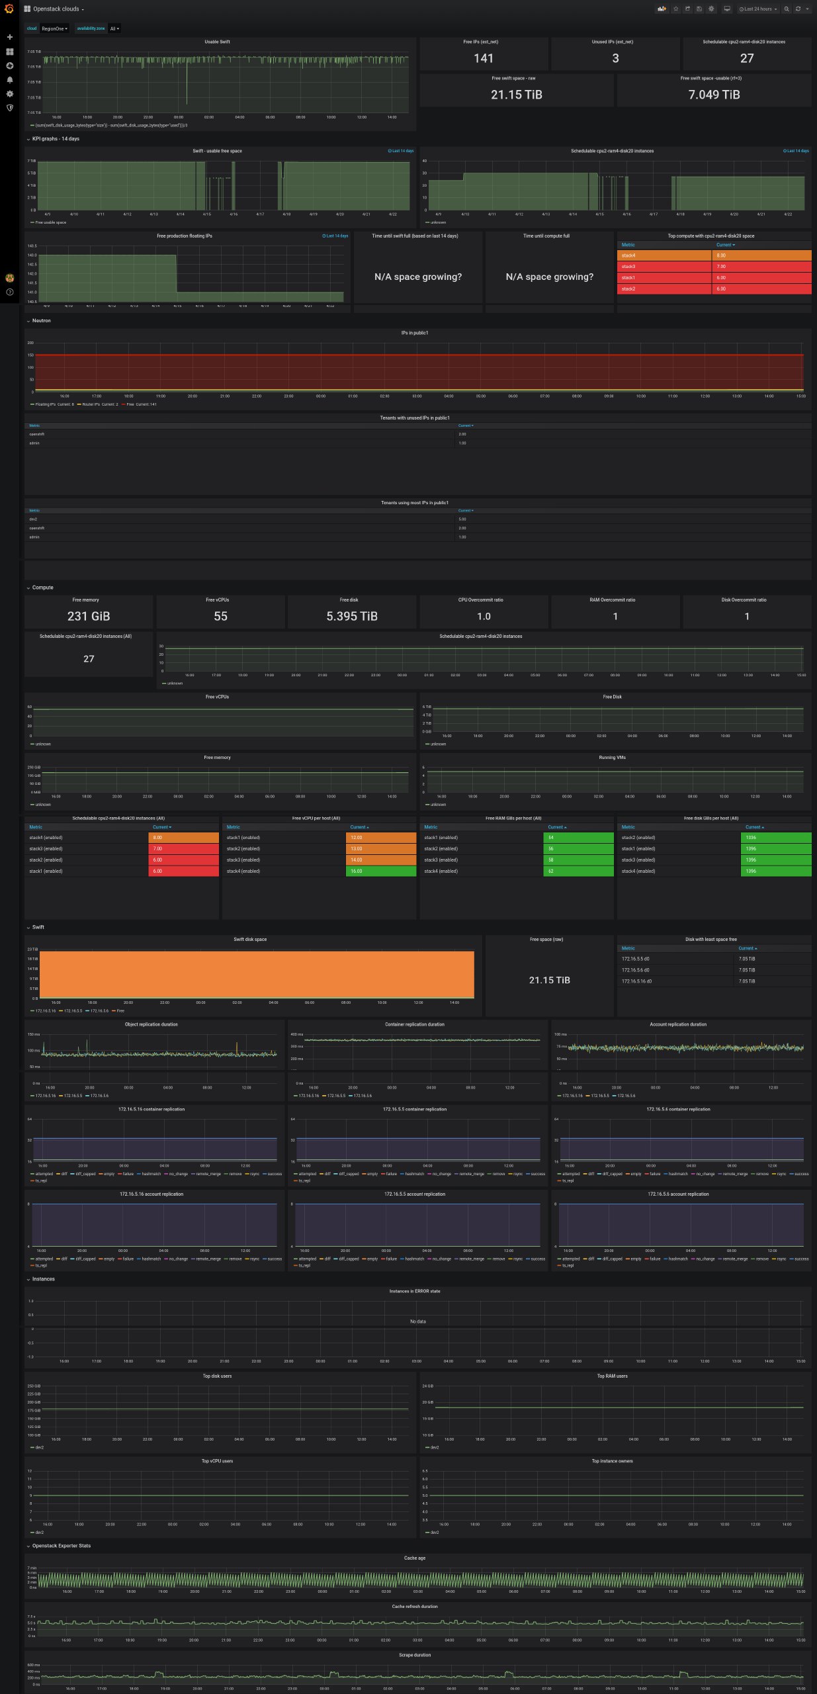817x1694 pixels.
Task: Open the Alerting bell icon
Action: coord(9,79)
